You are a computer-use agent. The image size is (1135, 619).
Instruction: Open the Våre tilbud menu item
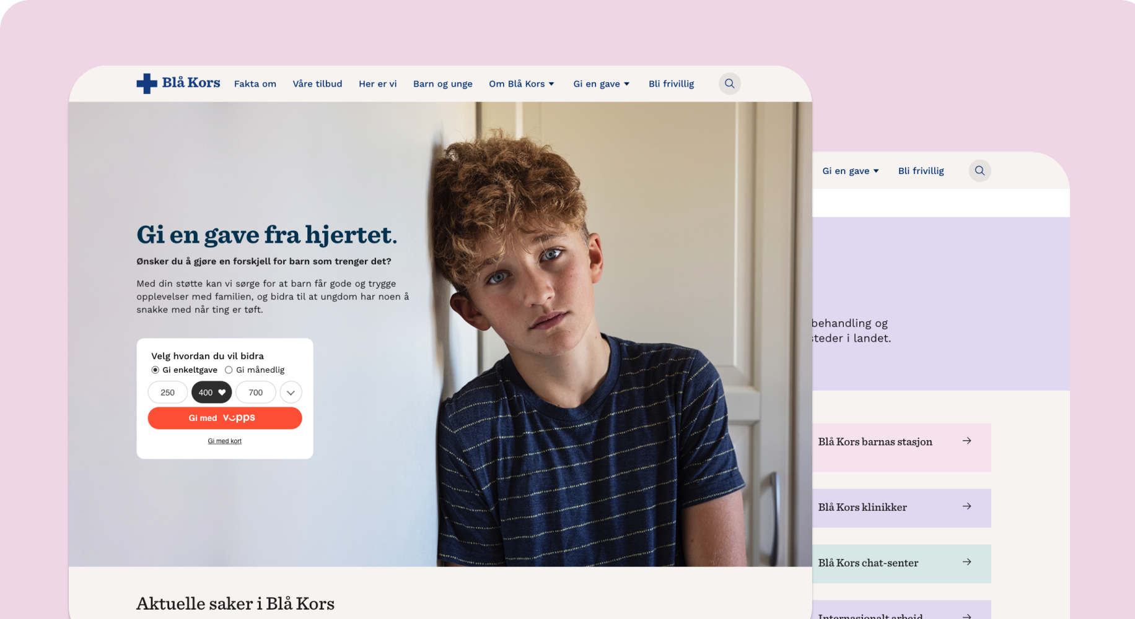coord(317,84)
